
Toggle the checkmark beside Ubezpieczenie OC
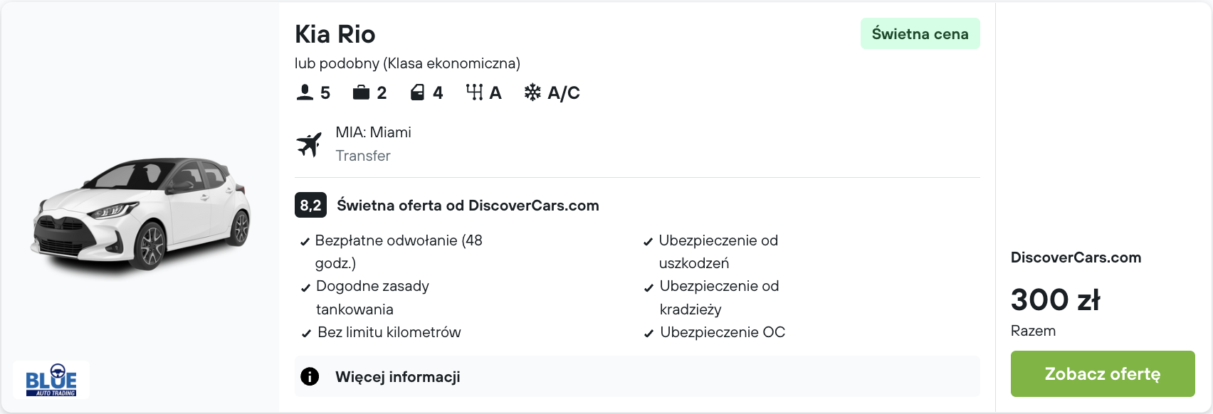coord(648,333)
